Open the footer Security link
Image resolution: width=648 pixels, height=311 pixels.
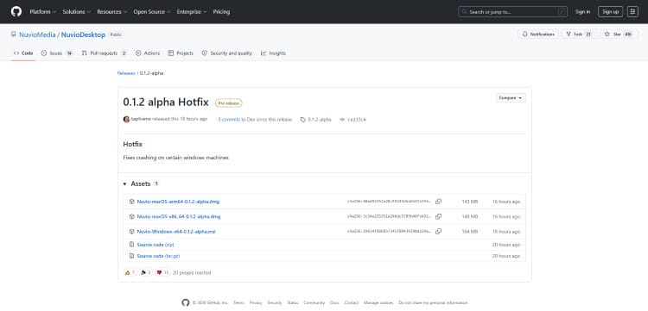point(275,302)
